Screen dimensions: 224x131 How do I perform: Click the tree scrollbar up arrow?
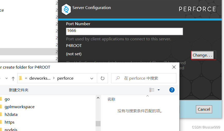(x=98, y=98)
